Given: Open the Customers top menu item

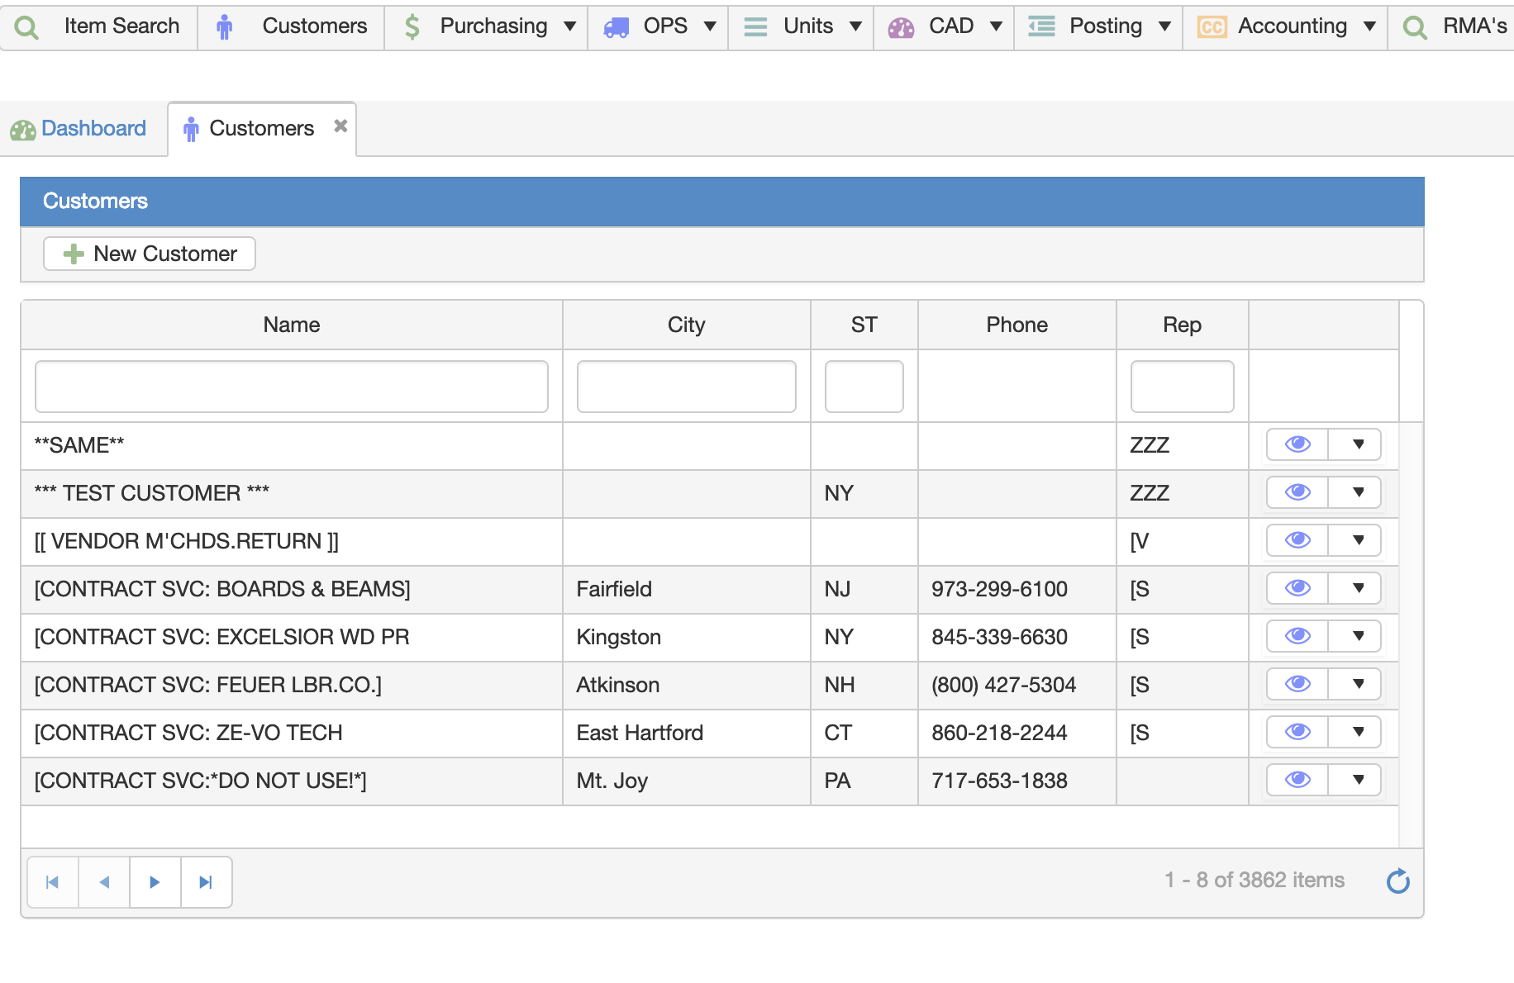Looking at the screenshot, I should [x=291, y=26].
